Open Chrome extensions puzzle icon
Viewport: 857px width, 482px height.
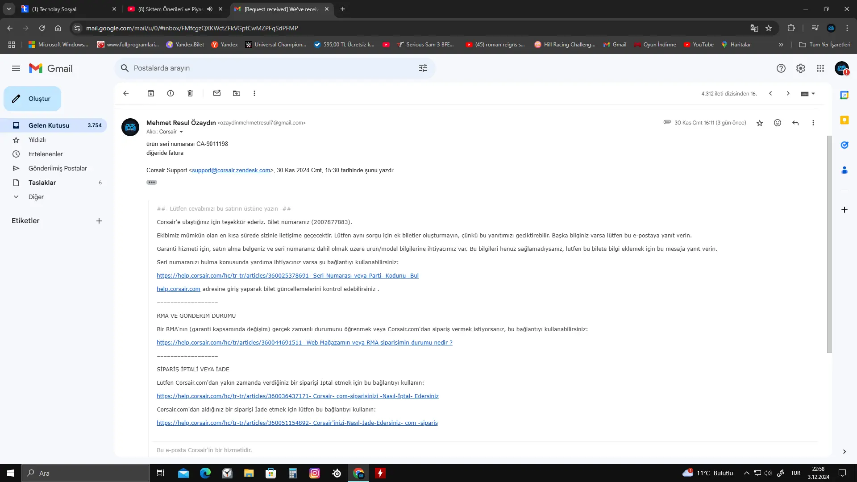click(791, 28)
